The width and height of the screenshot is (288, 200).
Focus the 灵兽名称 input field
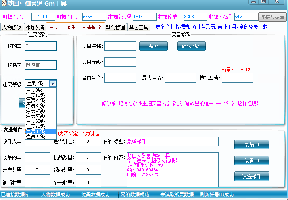[120, 46]
